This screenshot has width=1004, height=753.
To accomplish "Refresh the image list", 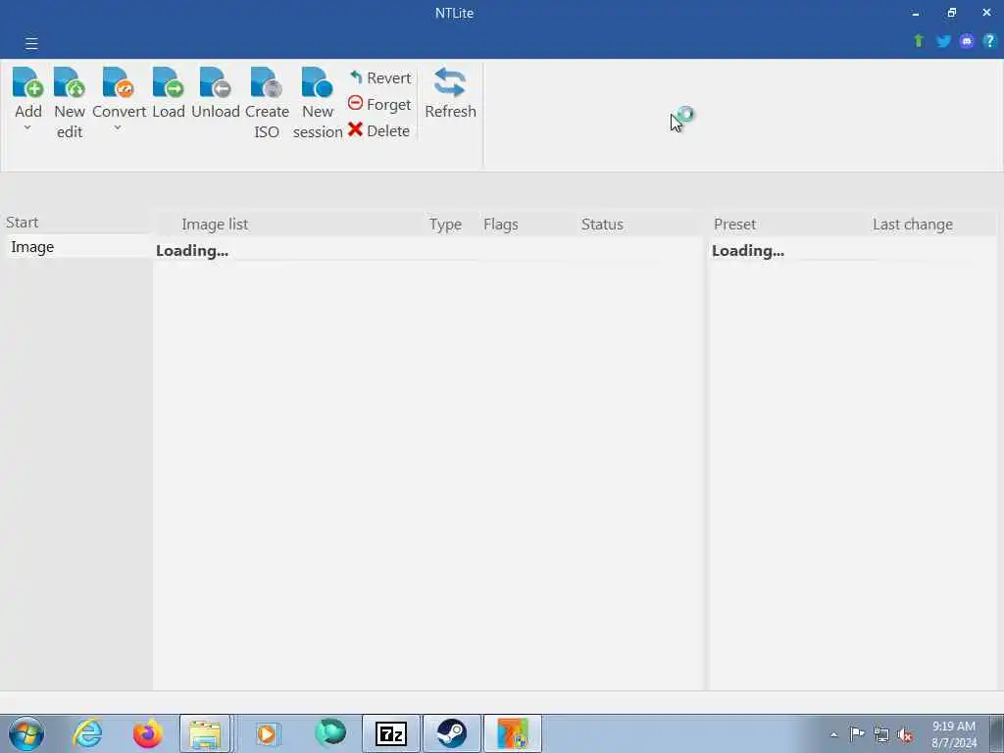I will pos(450,93).
